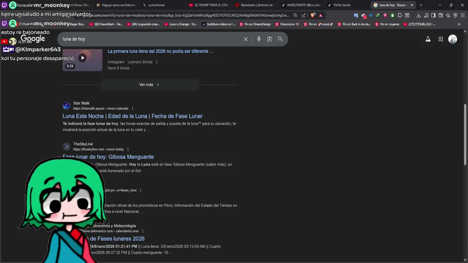Open the browser extensions puzzle icon
Screen dimensions: 468x263
400,15
